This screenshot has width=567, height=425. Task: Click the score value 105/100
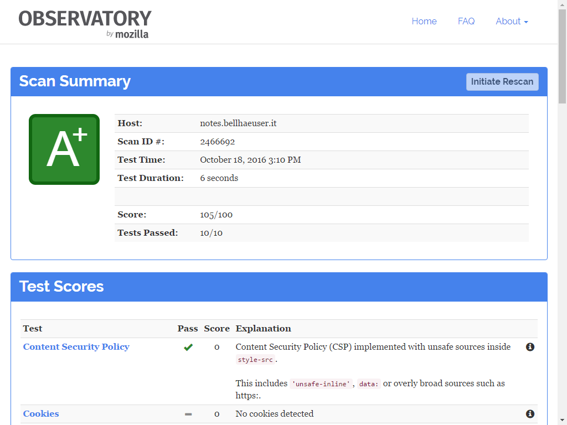(217, 215)
